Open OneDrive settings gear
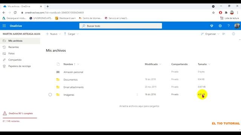 [220, 26]
